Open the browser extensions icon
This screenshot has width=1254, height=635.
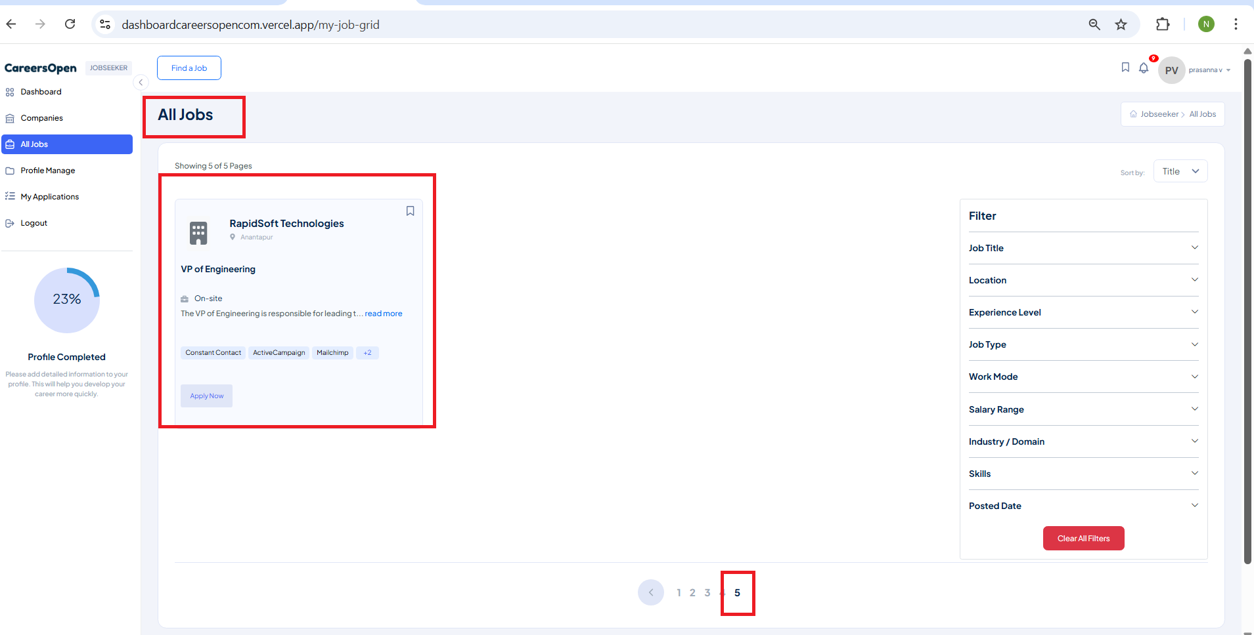pyautogui.click(x=1162, y=24)
